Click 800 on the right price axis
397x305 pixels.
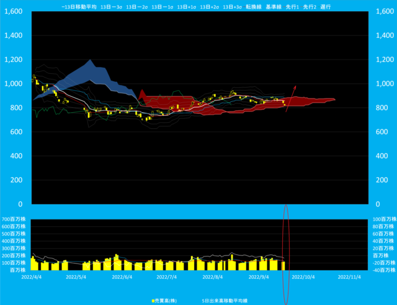(382, 108)
